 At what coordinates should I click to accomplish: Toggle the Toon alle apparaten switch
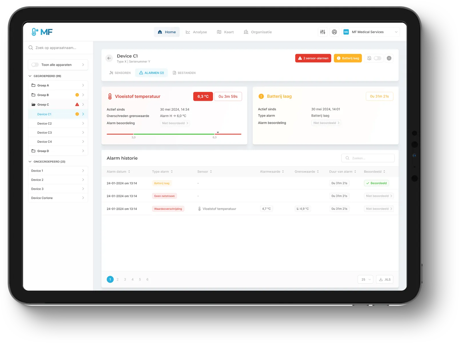pyautogui.click(x=35, y=65)
